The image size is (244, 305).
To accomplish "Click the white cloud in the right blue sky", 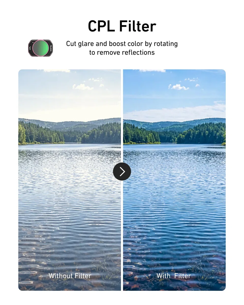I will tap(179, 87).
